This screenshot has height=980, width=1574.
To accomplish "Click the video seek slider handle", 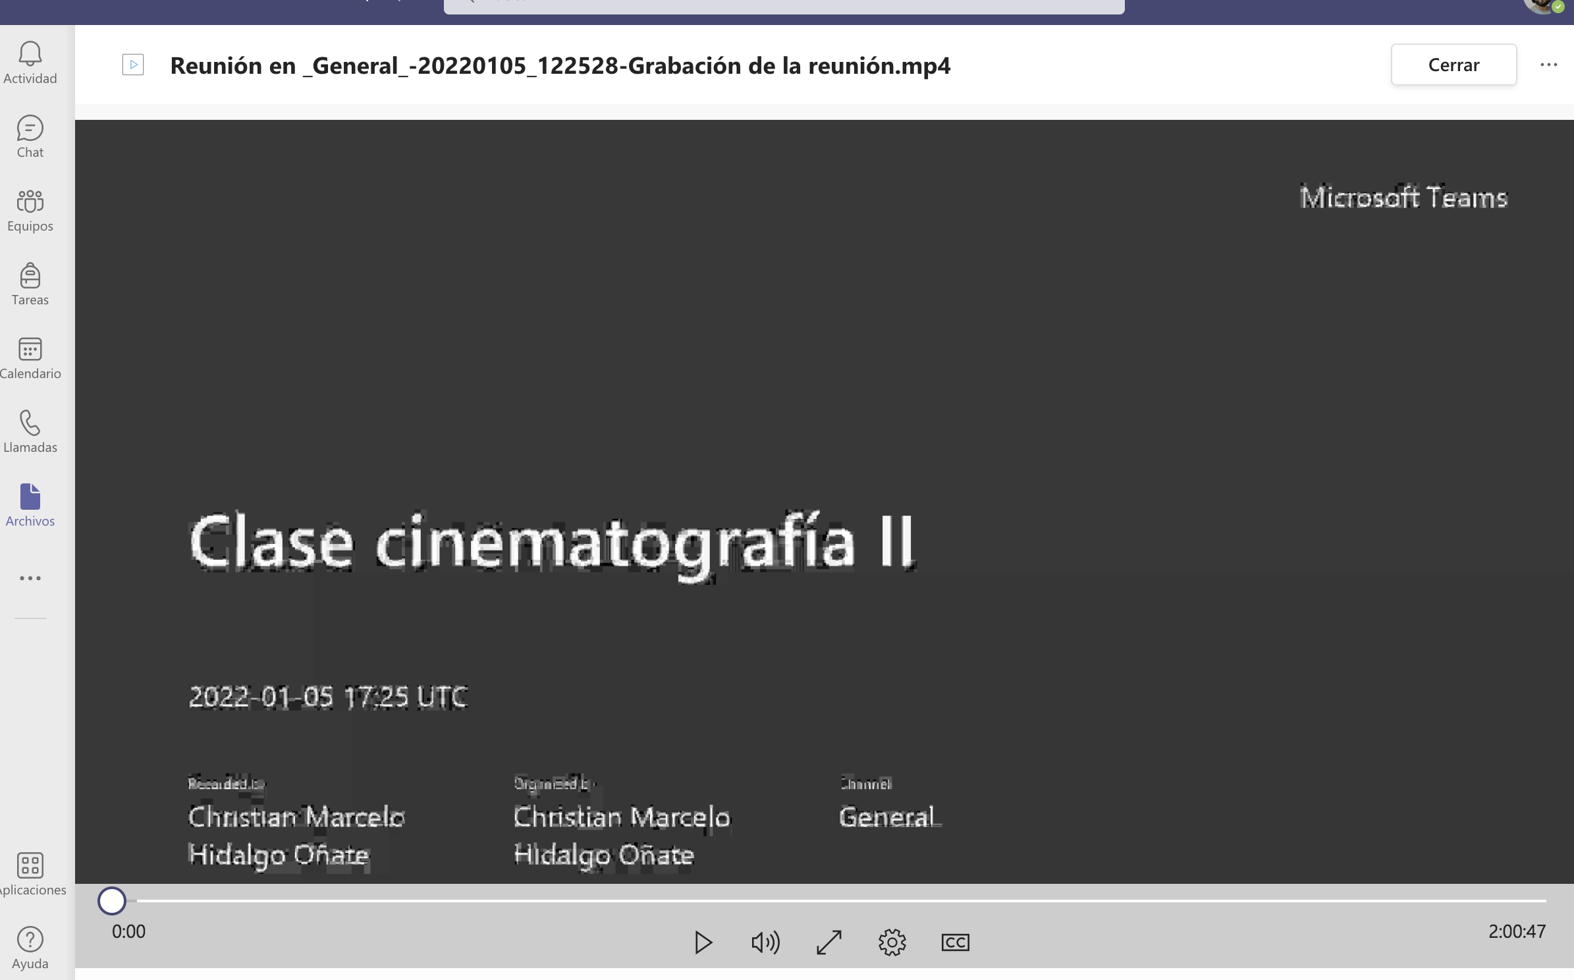I will point(112,900).
